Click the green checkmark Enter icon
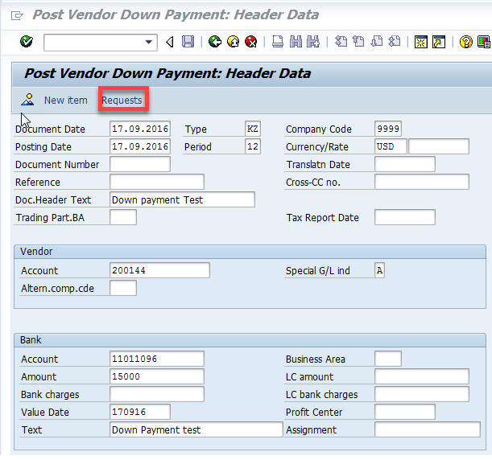Viewport: 492px width, 460px height. pyautogui.click(x=27, y=42)
